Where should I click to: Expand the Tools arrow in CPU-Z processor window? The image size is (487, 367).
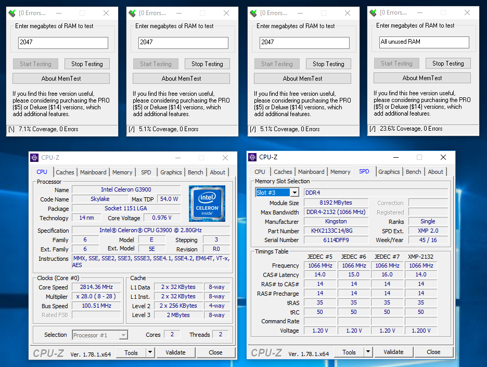click(x=150, y=352)
